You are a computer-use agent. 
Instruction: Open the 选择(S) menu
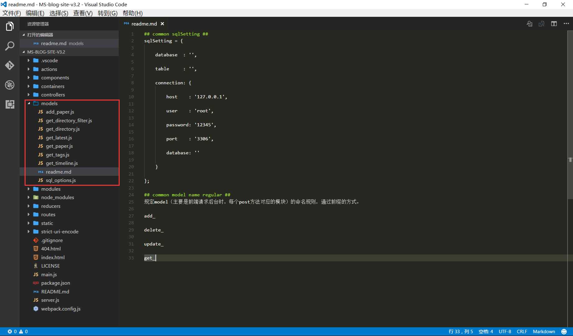pos(59,13)
